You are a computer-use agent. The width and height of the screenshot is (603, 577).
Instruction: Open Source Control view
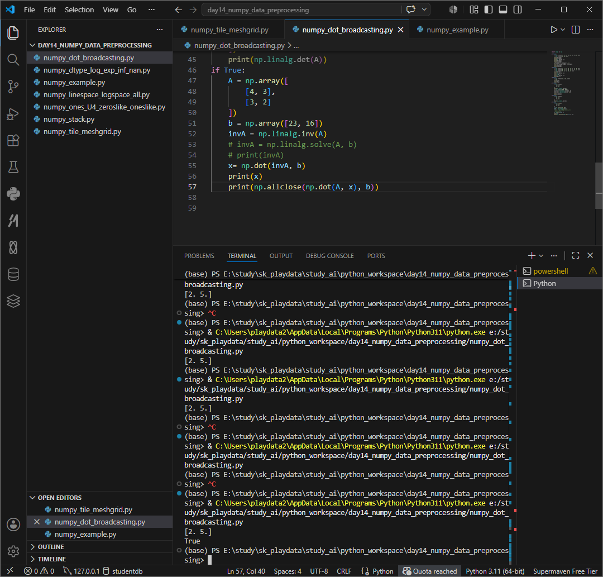(x=13, y=87)
